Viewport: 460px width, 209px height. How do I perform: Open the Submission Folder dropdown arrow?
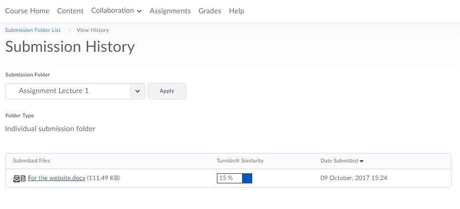[x=137, y=91]
